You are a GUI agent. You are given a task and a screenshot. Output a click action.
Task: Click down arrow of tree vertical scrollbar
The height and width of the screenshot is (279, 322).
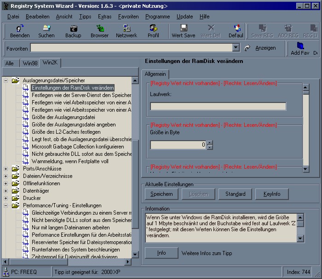[x=135, y=254]
